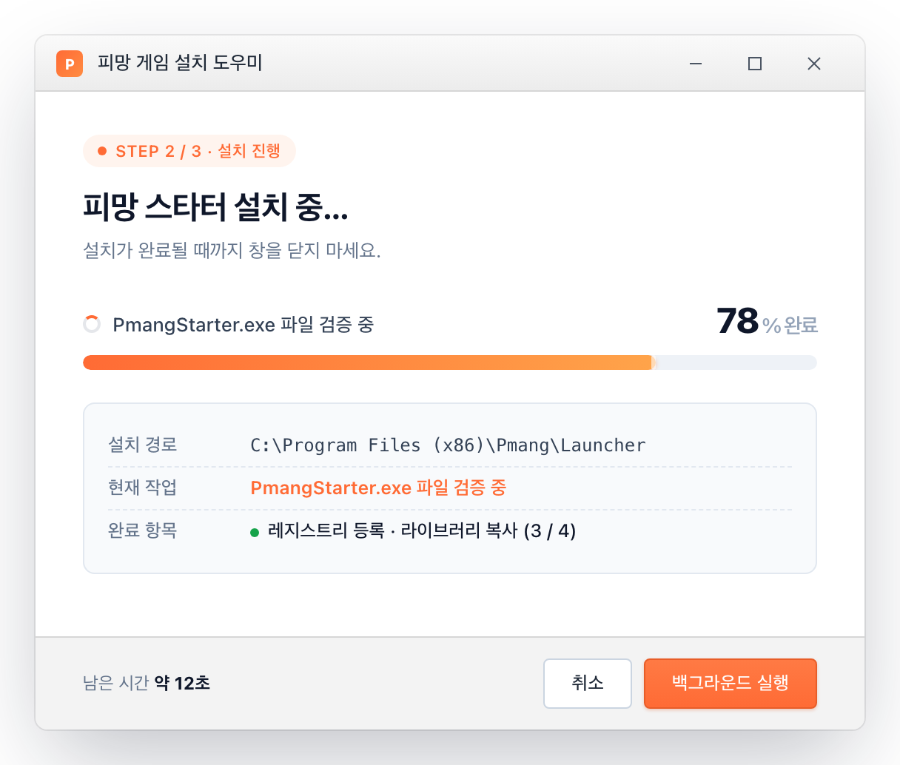900x765 pixels.
Task: Click the spinning loader icon beside PmangStarter.exe
Action: coord(92,324)
